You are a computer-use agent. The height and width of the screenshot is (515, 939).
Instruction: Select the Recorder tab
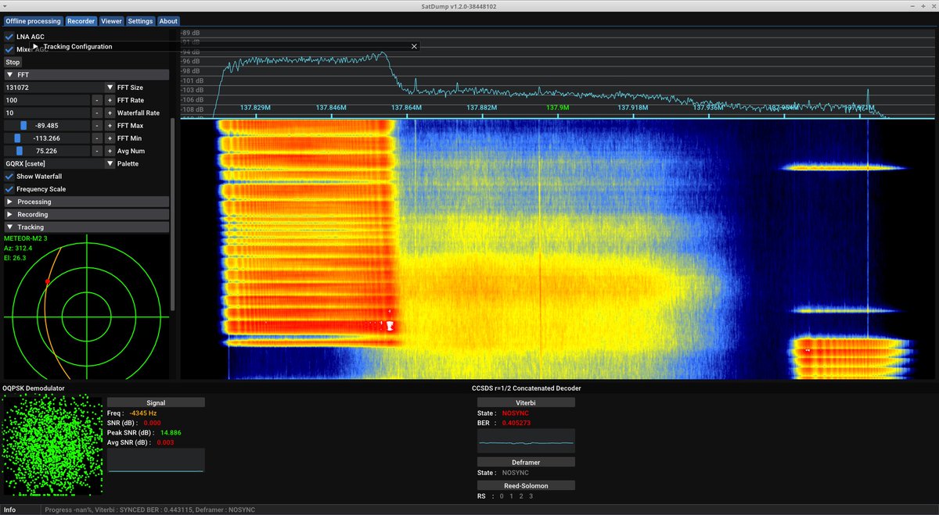81,21
